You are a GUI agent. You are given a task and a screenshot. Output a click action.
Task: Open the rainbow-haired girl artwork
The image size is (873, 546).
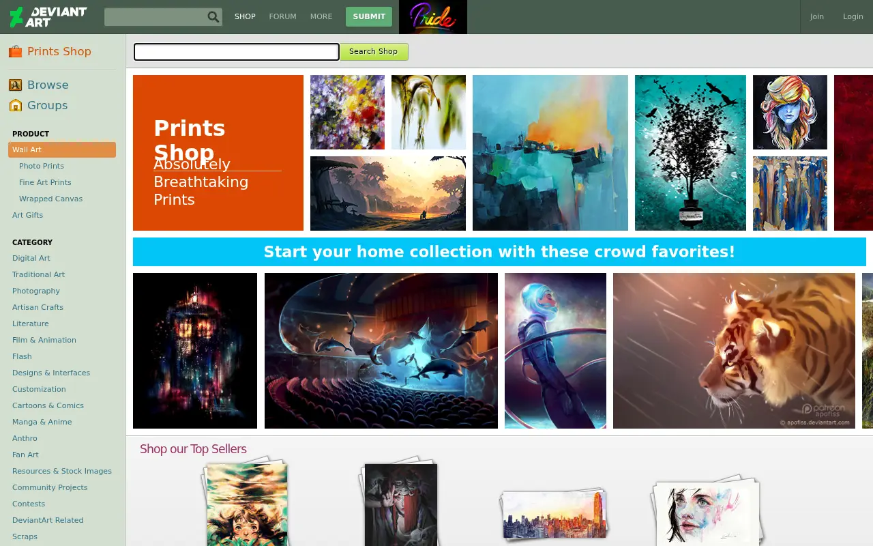coord(790,112)
